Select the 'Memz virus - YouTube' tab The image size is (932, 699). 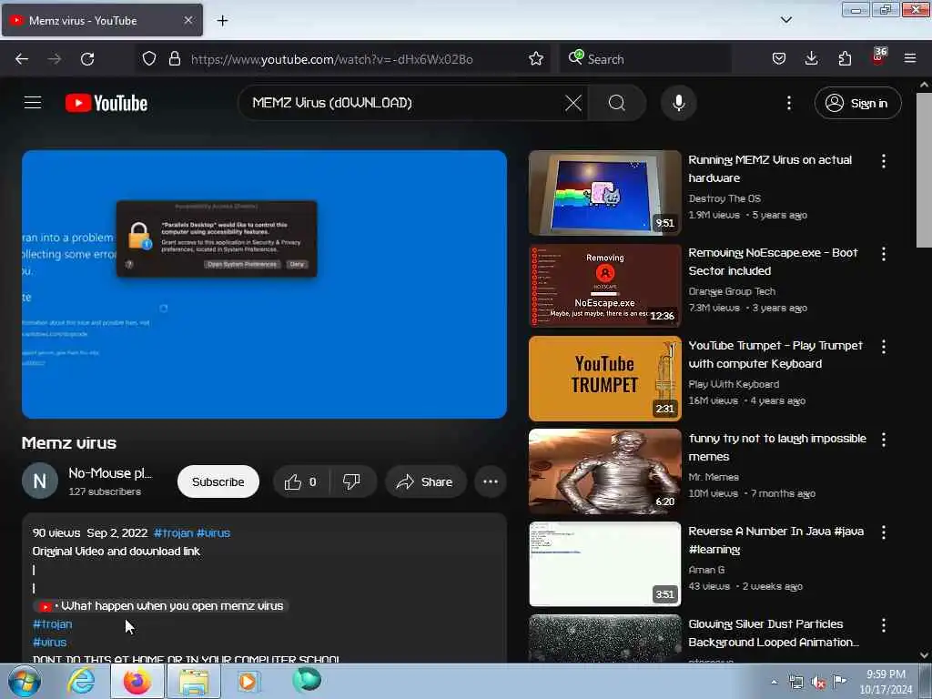(x=102, y=20)
